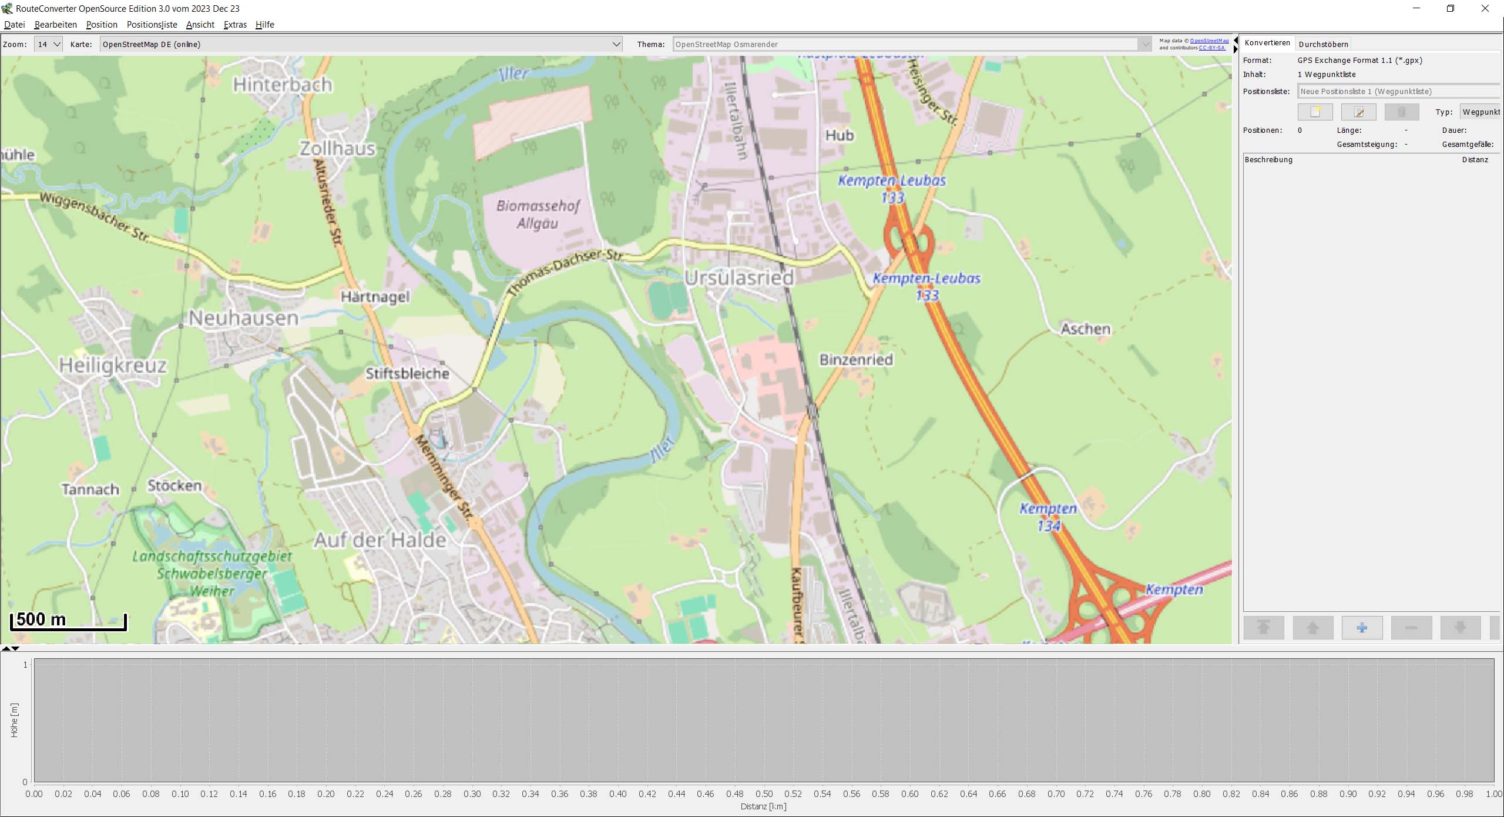Open the Typ Wegpunkt dropdown
This screenshot has height=817, width=1504.
1480,112
